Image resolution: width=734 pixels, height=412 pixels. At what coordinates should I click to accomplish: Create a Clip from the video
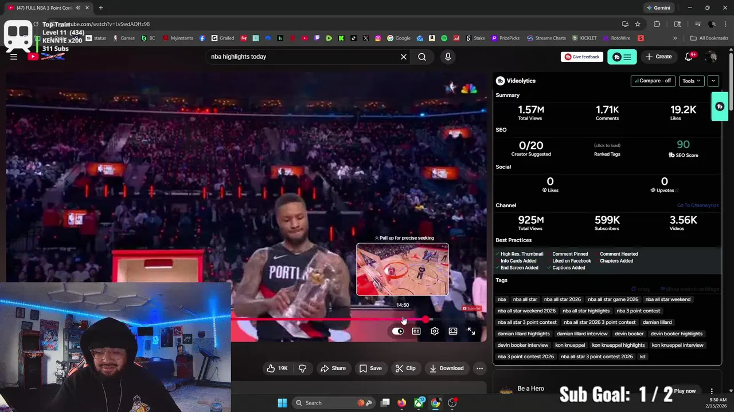[405, 369]
